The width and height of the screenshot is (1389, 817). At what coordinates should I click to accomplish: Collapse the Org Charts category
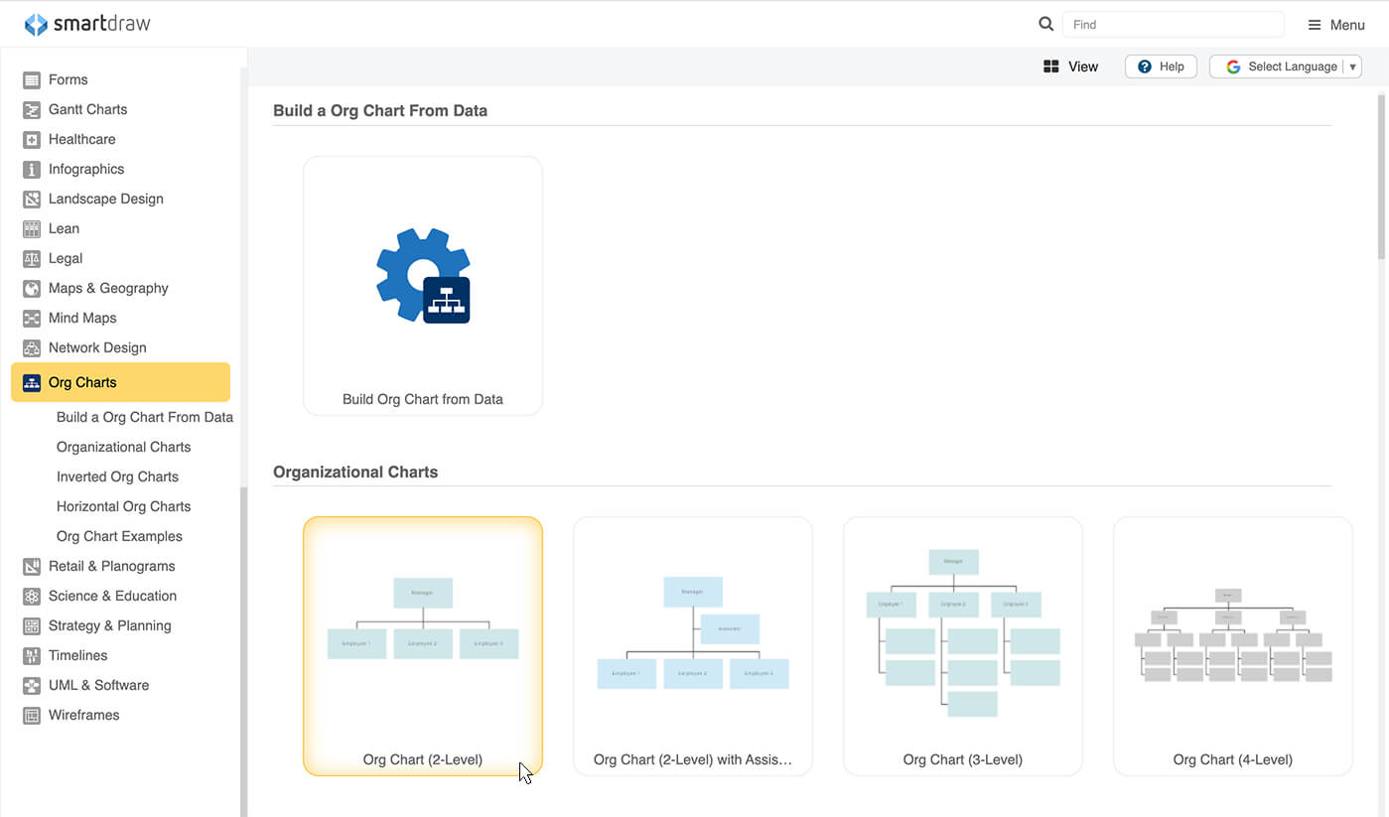pyautogui.click(x=120, y=382)
